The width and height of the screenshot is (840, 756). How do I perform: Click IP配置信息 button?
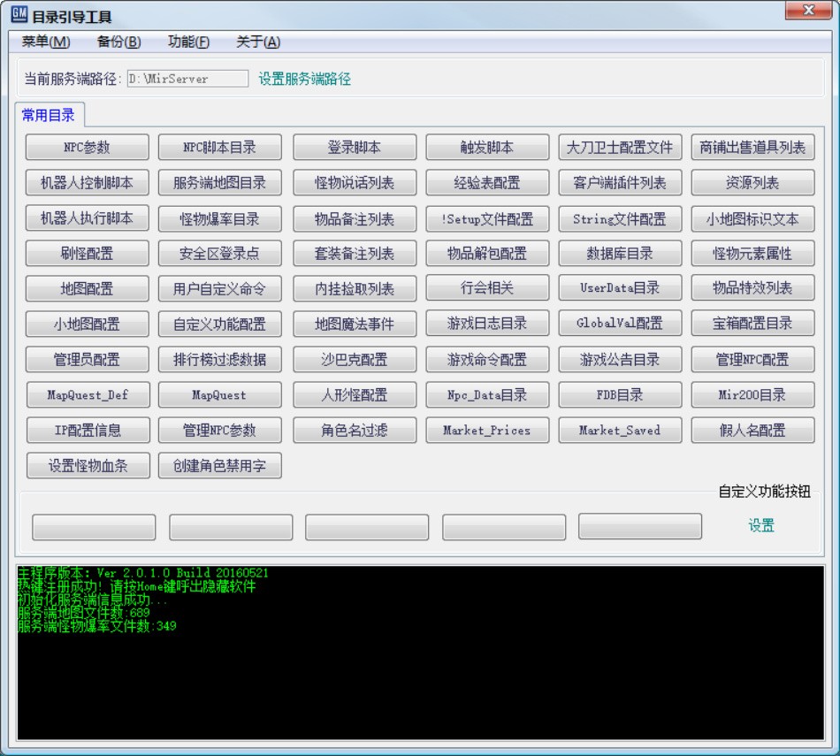click(x=88, y=431)
